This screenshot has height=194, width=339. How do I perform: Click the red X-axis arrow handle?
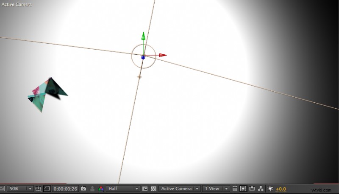point(163,55)
